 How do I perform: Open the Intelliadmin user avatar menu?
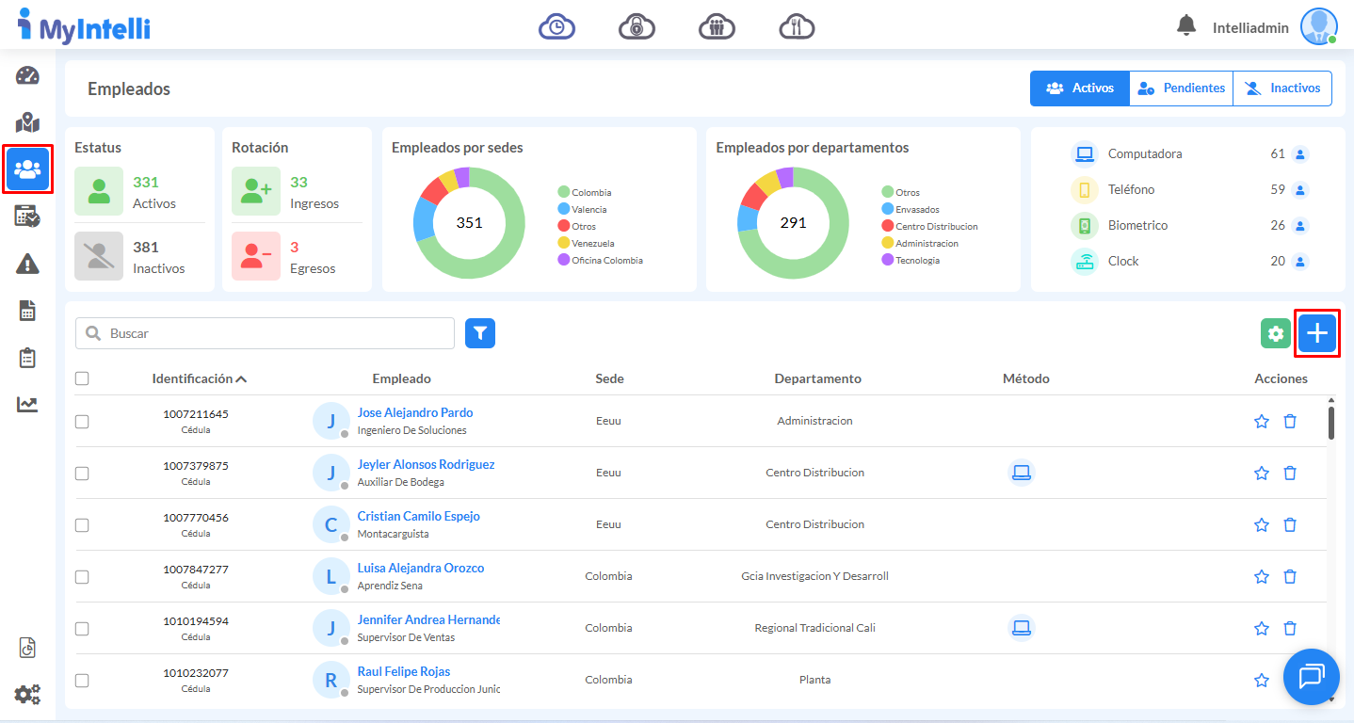pyautogui.click(x=1318, y=26)
